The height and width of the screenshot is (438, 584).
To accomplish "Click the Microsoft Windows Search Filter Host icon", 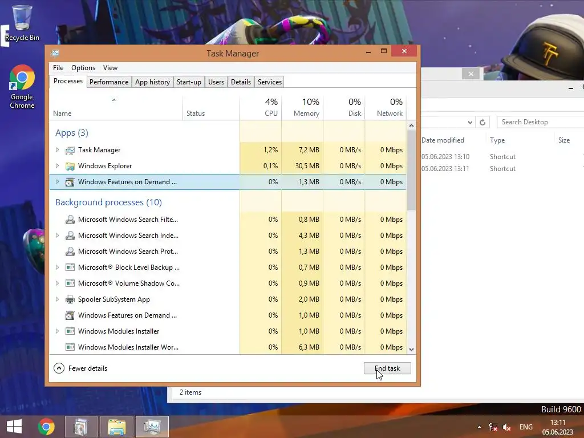I will pos(70,220).
